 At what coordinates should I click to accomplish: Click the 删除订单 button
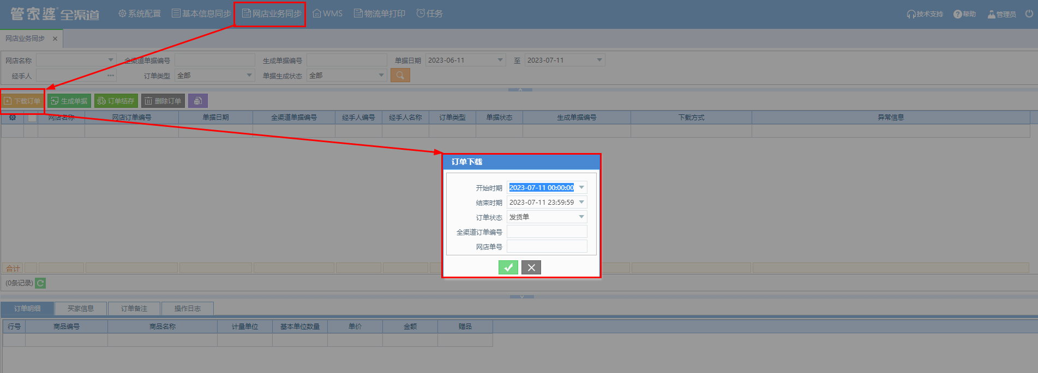(x=163, y=101)
